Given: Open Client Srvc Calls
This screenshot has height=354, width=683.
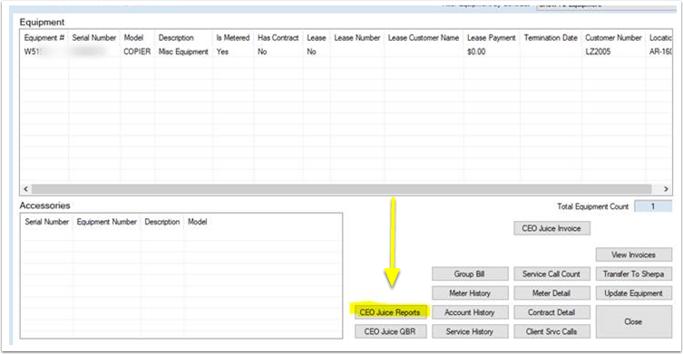Looking at the screenshot, I should [x=551, y=331].
